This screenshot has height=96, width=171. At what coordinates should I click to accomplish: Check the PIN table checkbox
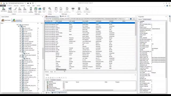pos(21,52)
